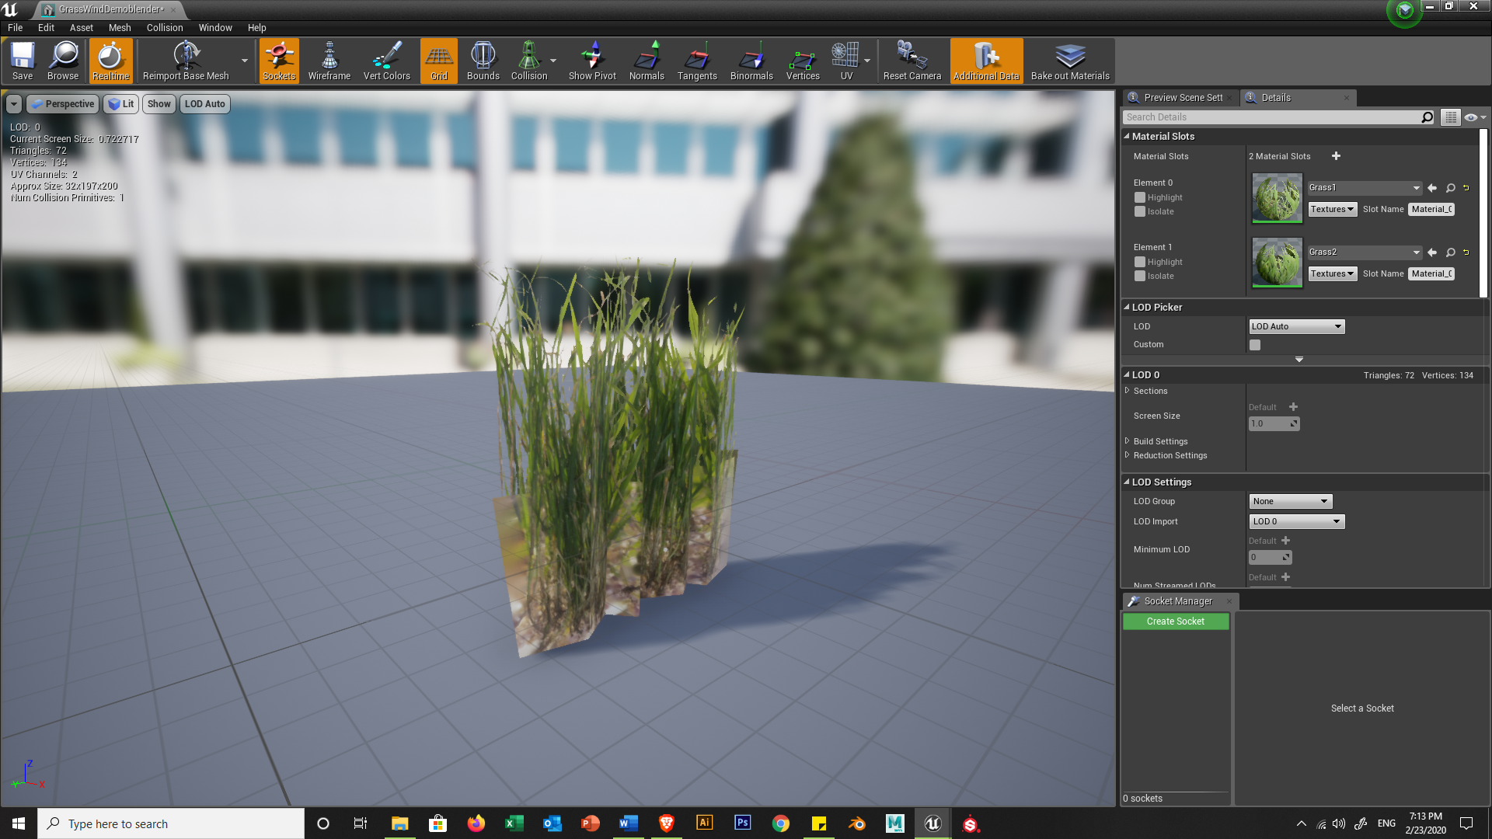The image size is (1492, 839).
Task: Toggle Wireframe view mode
Action: pyautogui.click(x=329, y=61)
